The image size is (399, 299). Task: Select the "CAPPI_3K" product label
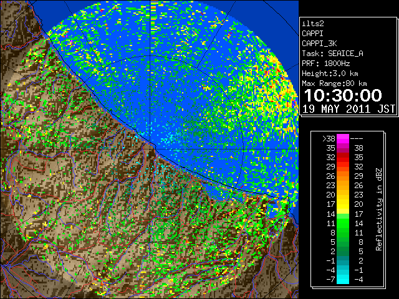pyautogui.click(x=319, y=44)
